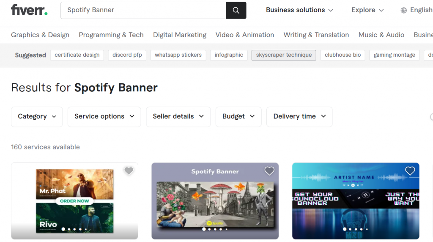
Task: Click the skyscraper technique suggestion
Action: click(284, 55)
